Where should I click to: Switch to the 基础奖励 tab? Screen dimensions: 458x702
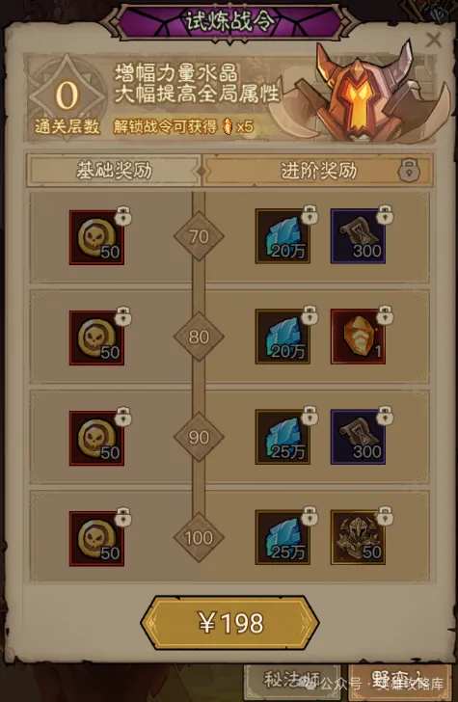click(x=114, y=170)
